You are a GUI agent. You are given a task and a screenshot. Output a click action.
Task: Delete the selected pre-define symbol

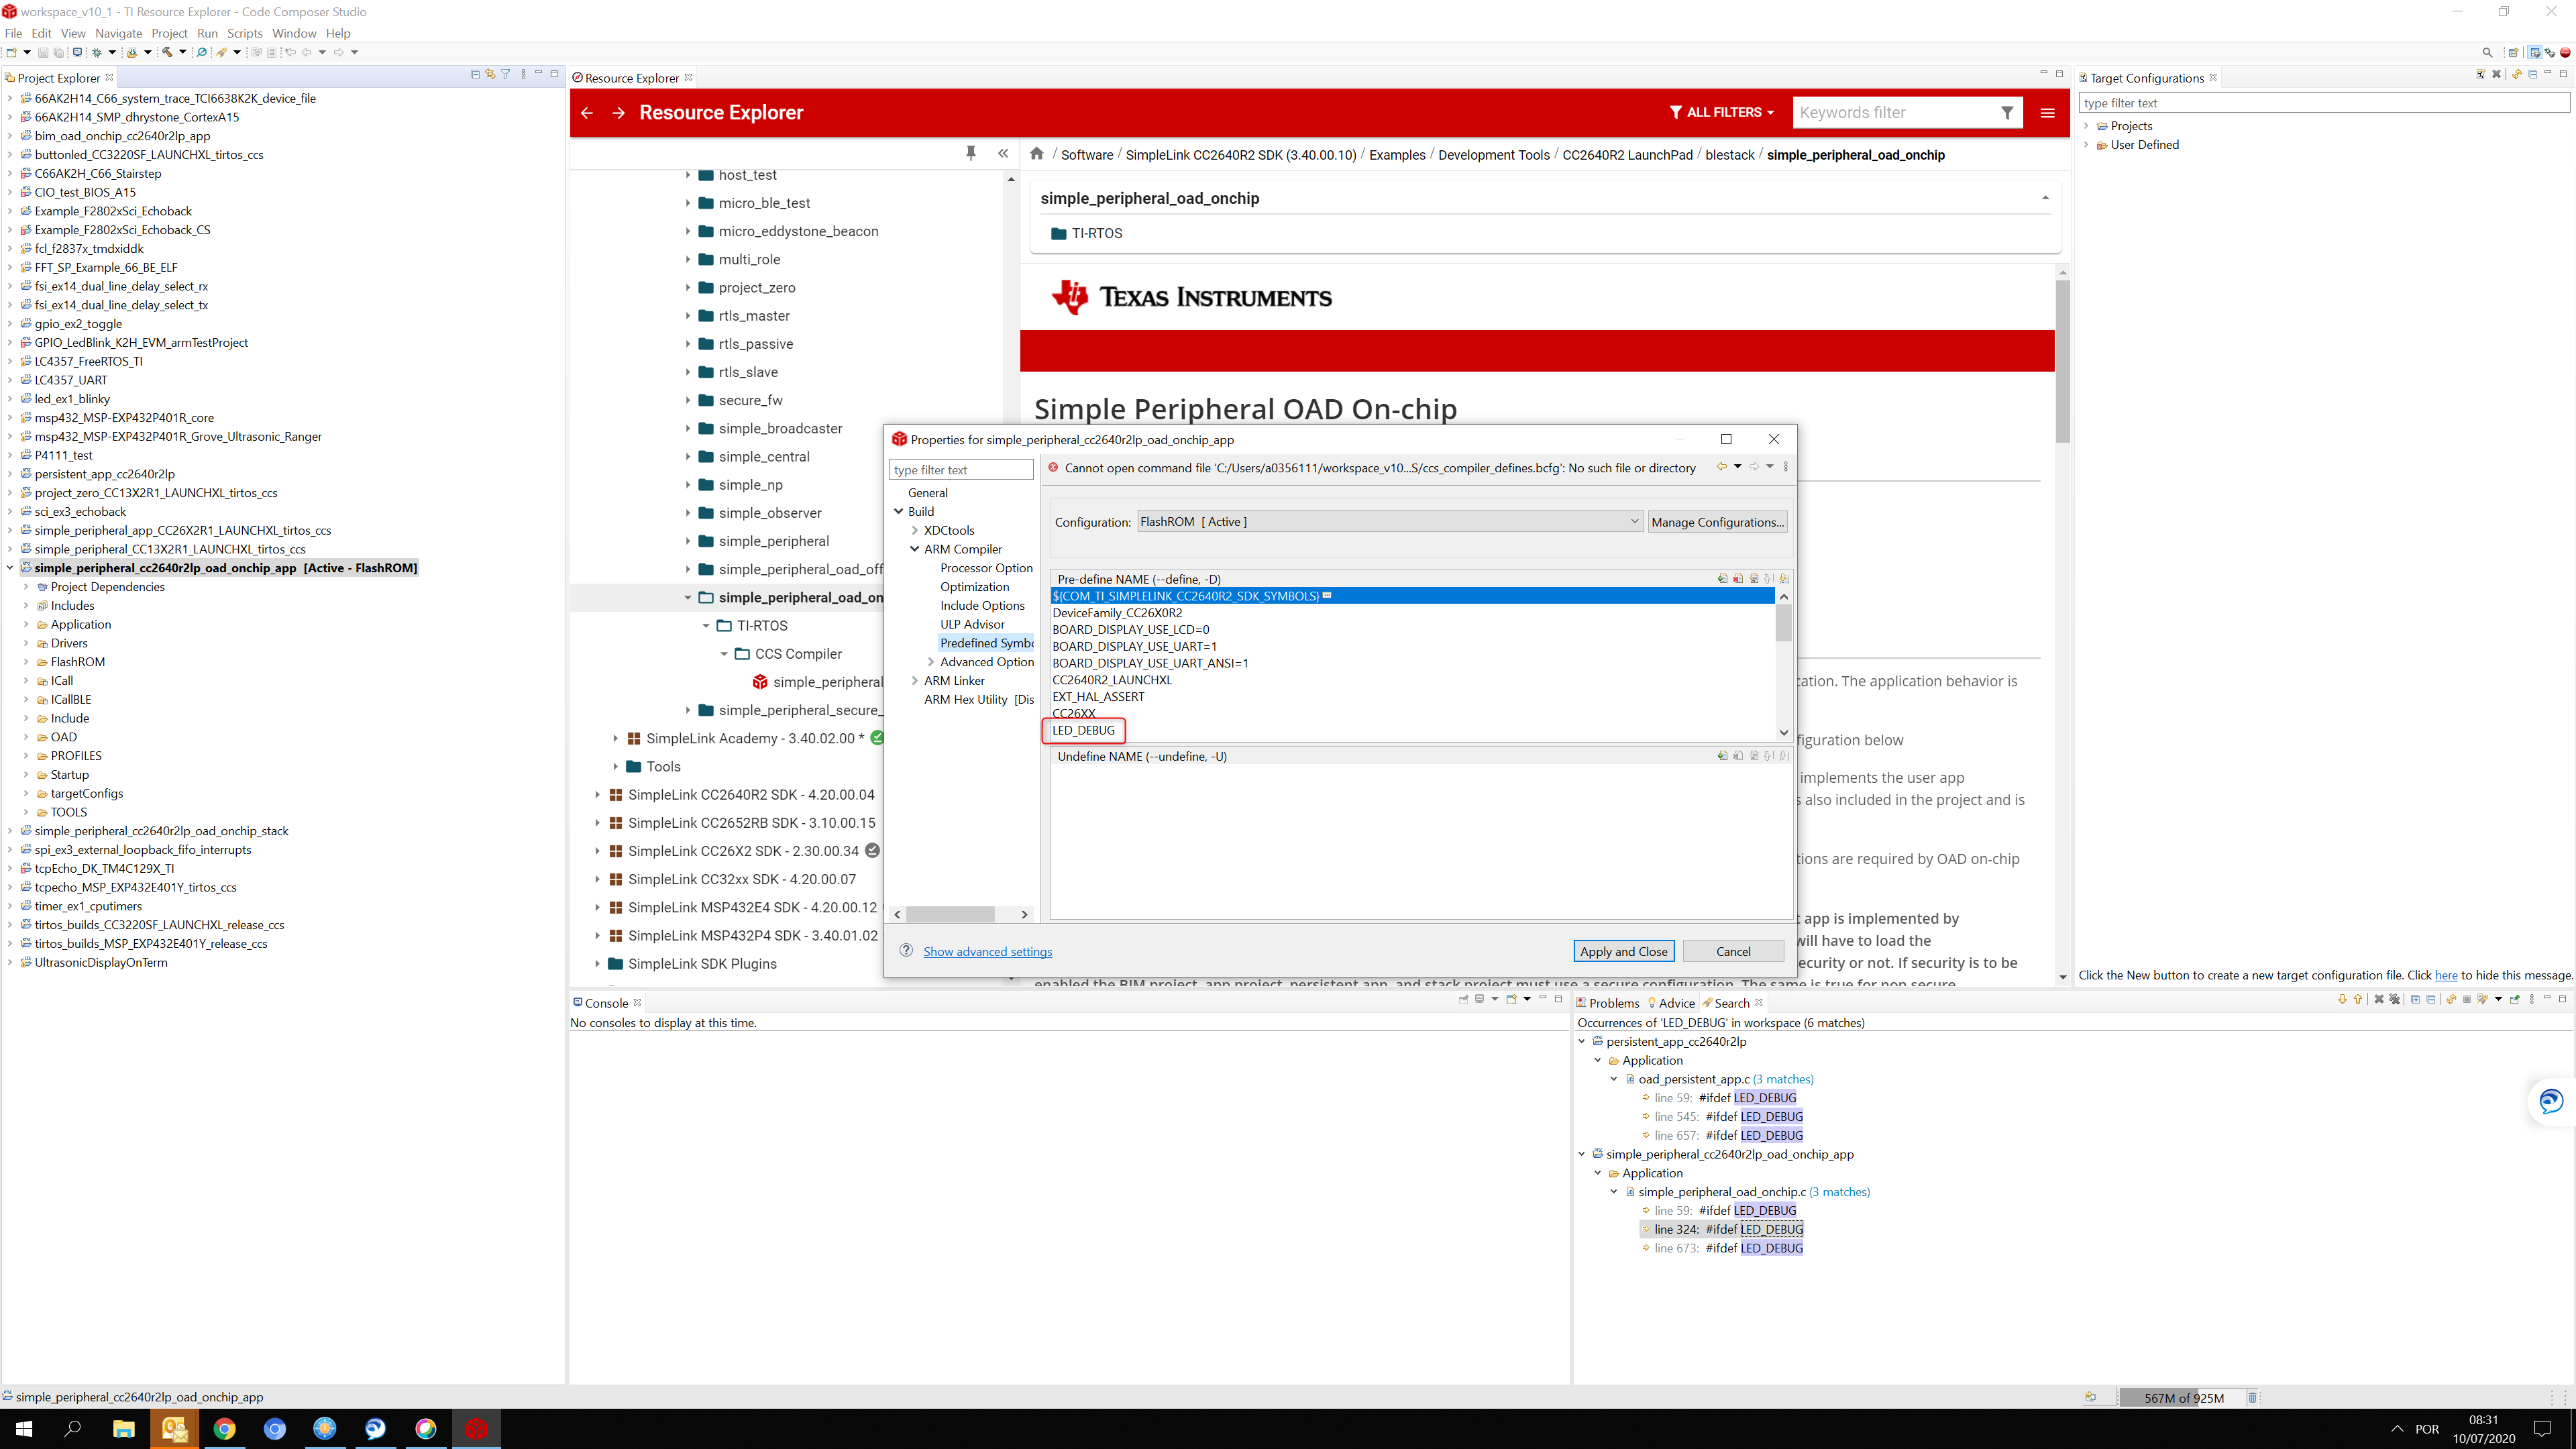click(x=1738, y=579)
